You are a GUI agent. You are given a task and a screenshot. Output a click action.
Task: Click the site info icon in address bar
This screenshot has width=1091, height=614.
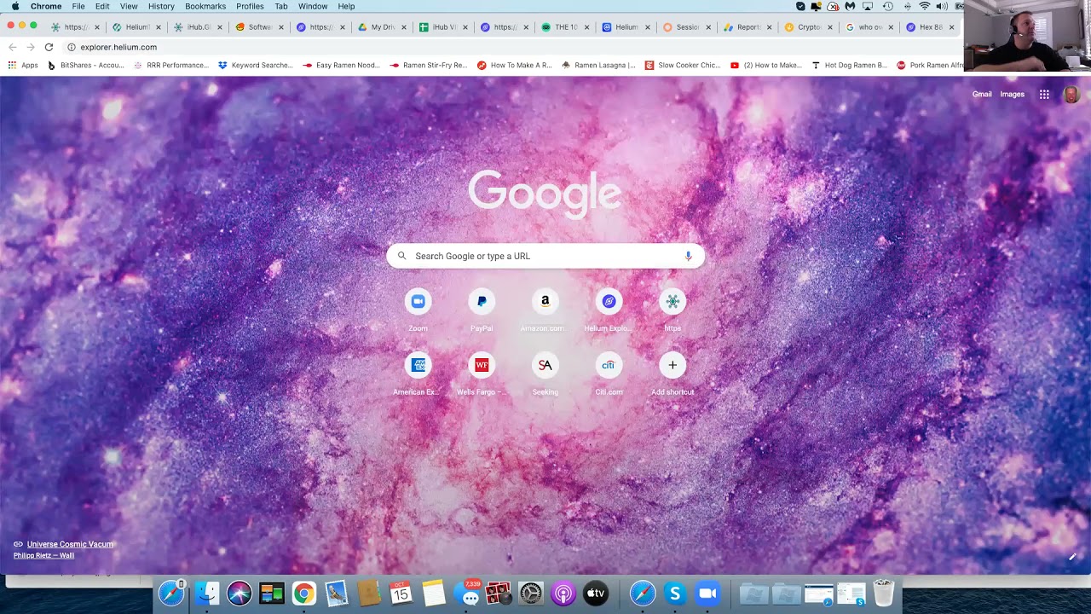72,47
